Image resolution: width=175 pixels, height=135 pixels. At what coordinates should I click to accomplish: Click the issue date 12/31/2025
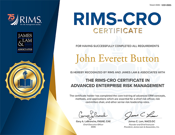(x=166, y=5)
